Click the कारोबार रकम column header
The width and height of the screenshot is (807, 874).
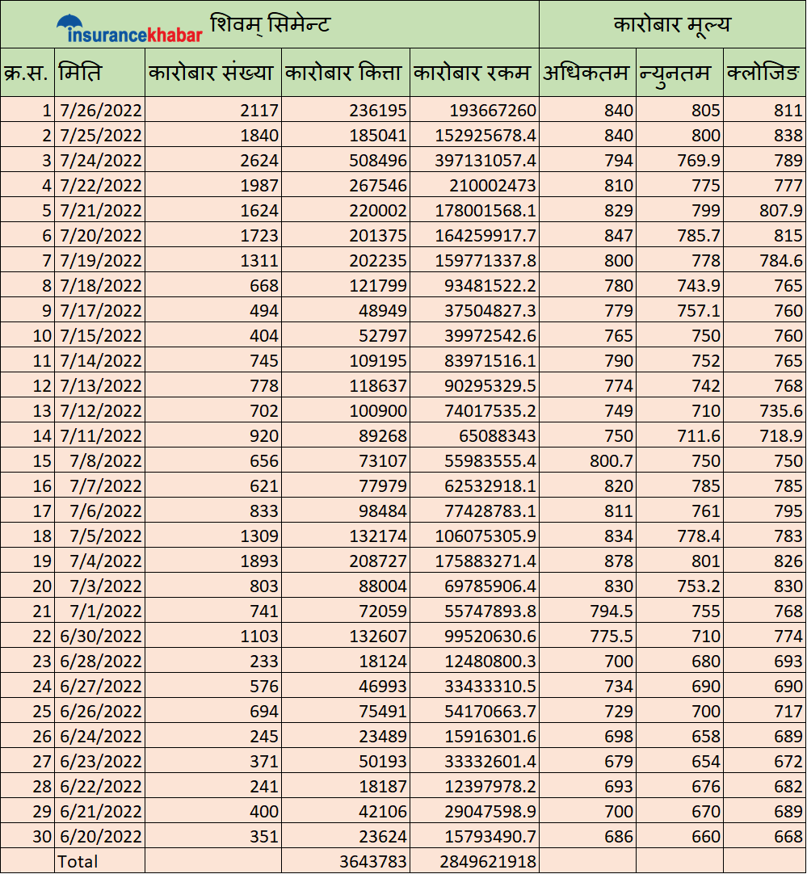tap(473, 73)
